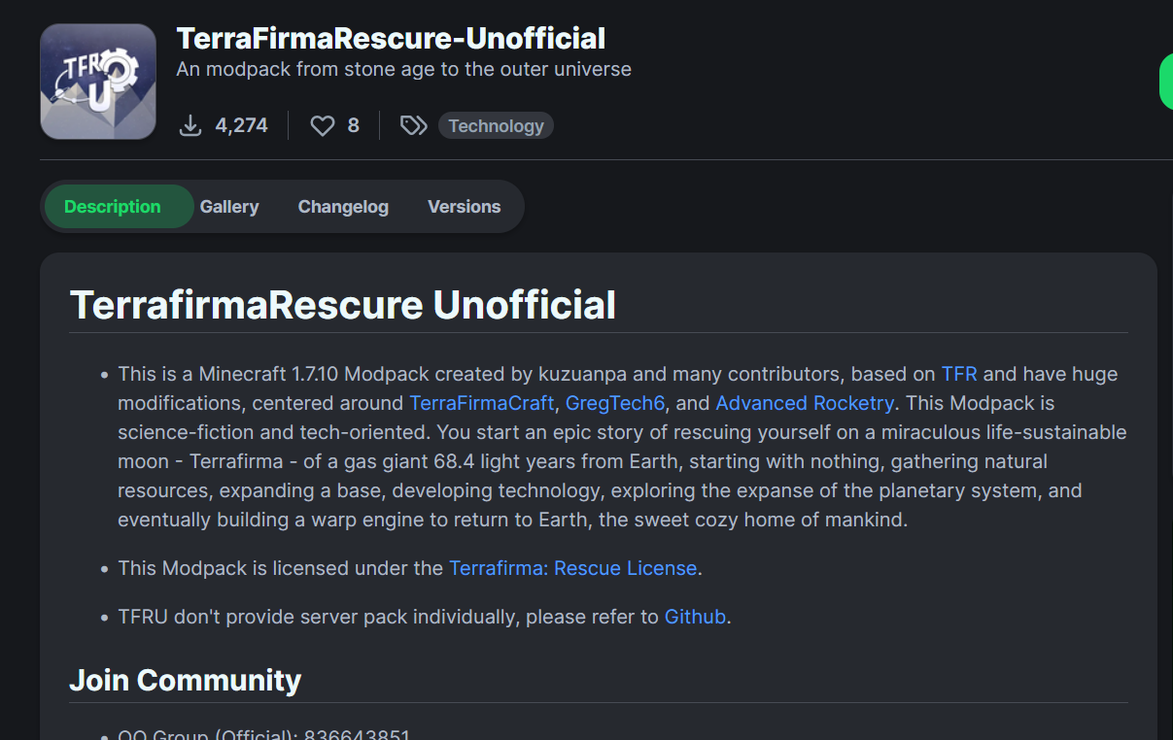1173x740 pixels.
Task: Click the Join Community heading
Action: 185,680
